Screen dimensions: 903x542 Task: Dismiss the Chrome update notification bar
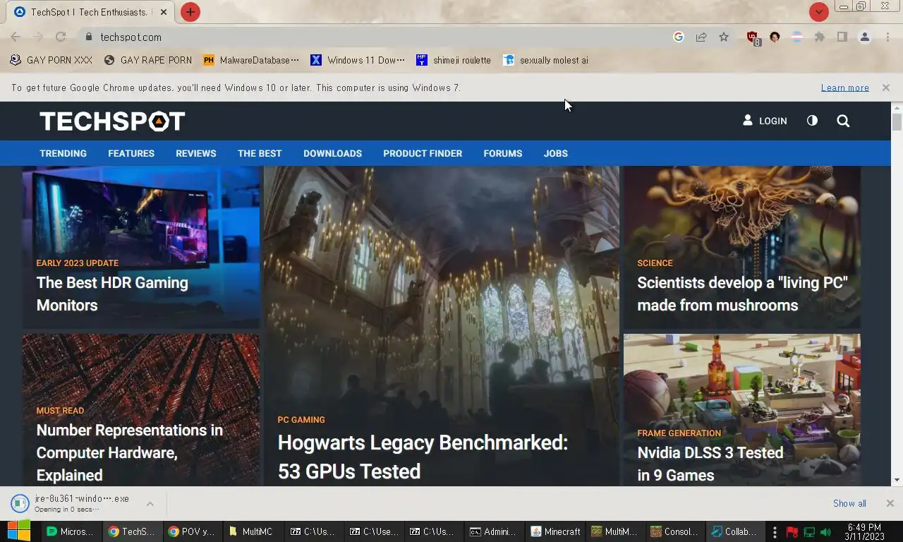pos(885,88)
